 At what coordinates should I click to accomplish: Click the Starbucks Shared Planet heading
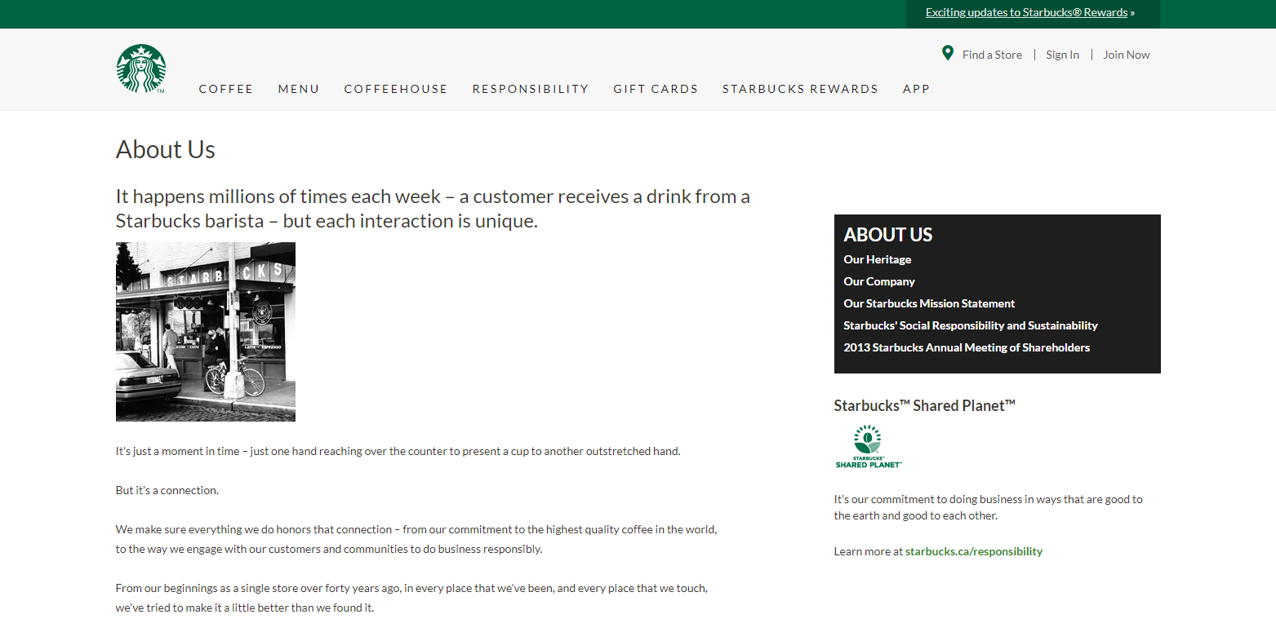point(925,405)
